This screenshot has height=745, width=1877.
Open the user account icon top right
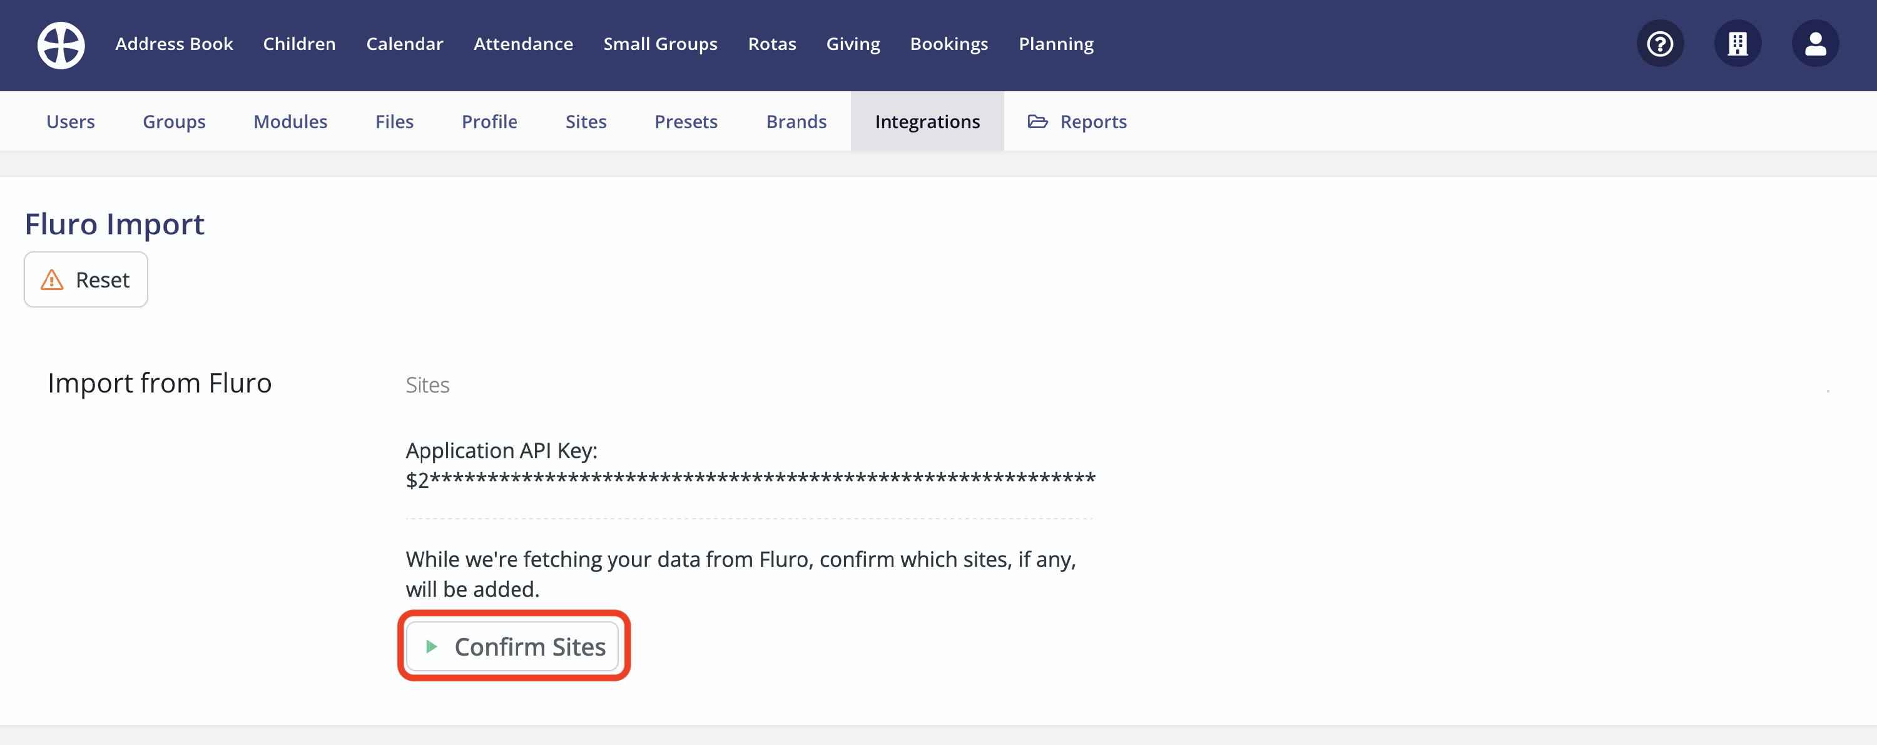coord(1816,44)
